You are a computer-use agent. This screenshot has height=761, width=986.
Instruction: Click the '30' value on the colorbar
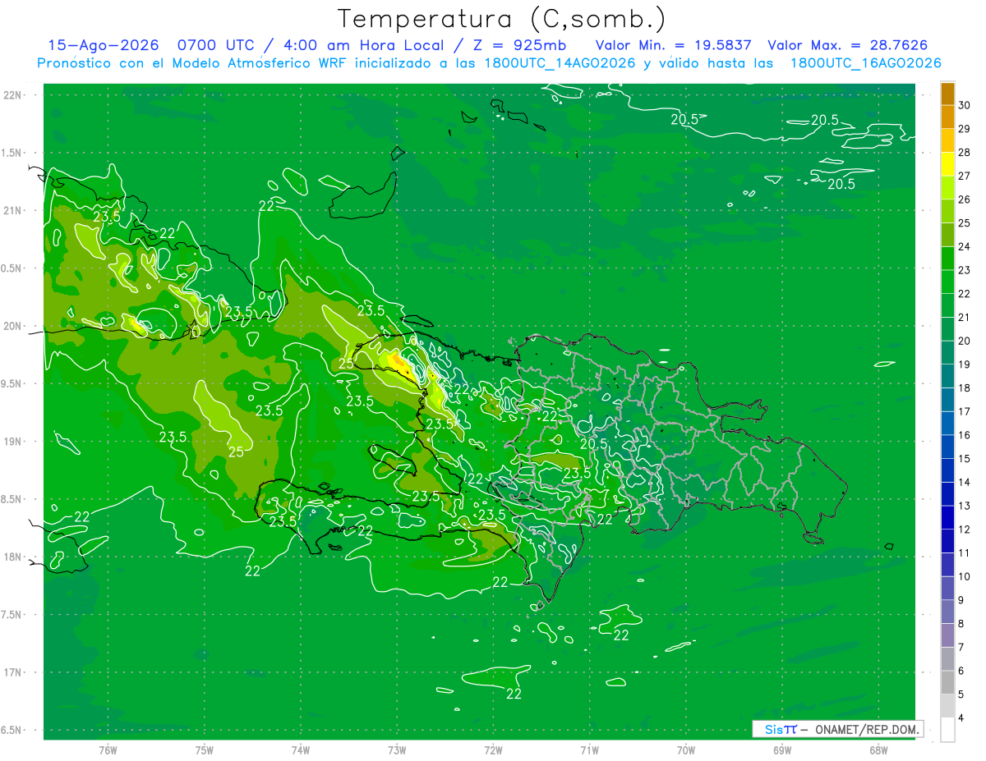[965, 105]
